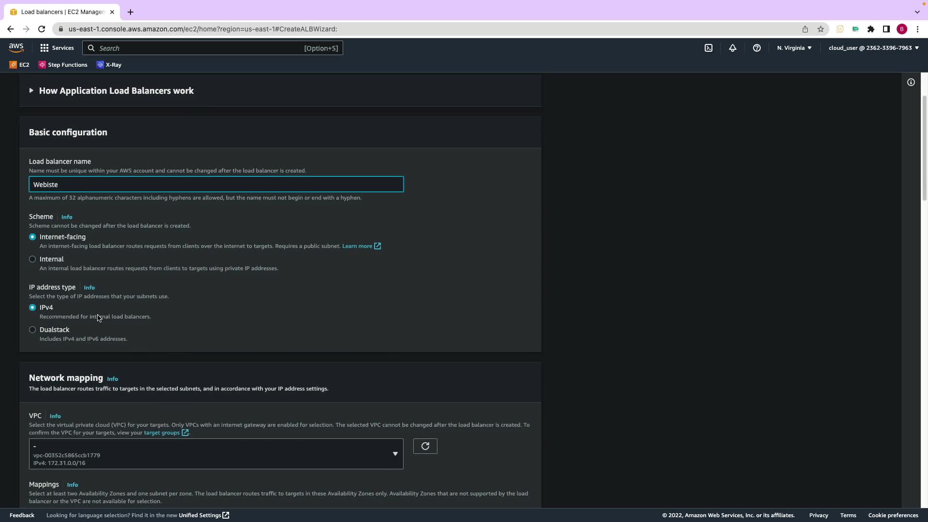This screenshot has height=522, width=928.
Task: Open the AWS CloudShell icon
Action: tap(709, 48)
